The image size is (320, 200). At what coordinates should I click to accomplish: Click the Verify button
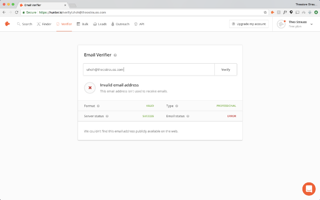click(226, 70)
